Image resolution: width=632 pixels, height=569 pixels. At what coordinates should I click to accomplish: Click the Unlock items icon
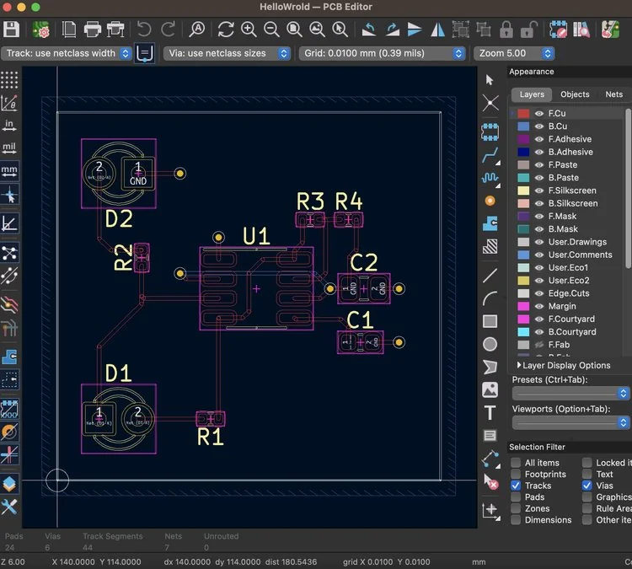click(529, 30)
